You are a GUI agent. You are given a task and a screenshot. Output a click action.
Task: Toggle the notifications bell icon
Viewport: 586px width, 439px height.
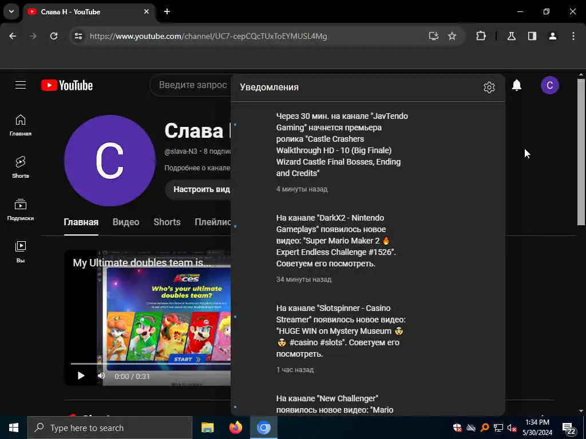pyautogui.click(x=517, y=85)
